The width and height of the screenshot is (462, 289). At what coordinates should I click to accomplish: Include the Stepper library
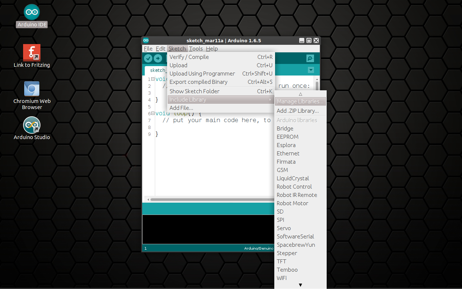click(x=300, y=253)
